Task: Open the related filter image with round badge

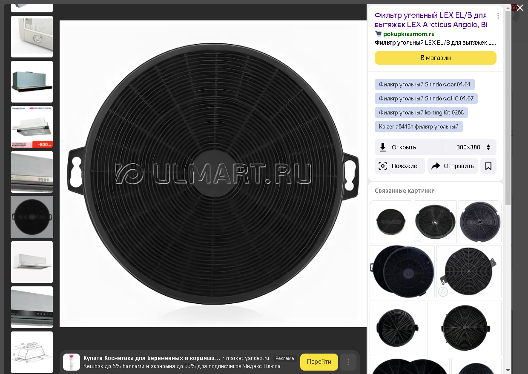Action: (x=469, y=271)
